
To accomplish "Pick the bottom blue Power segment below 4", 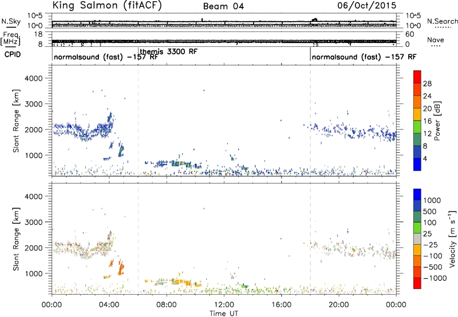I will (x=417, y=164).
